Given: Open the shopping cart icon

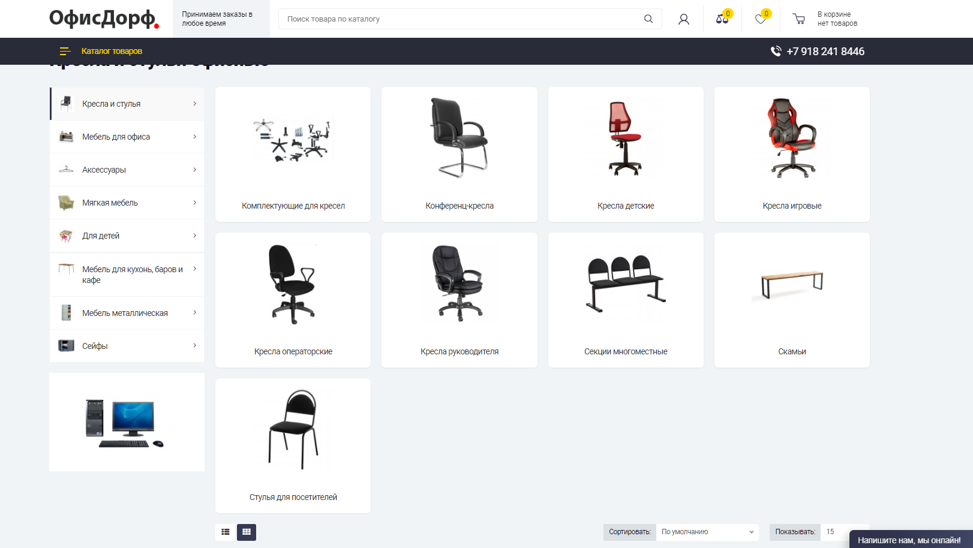Looking at the screenshot, I should coord(799,19).
